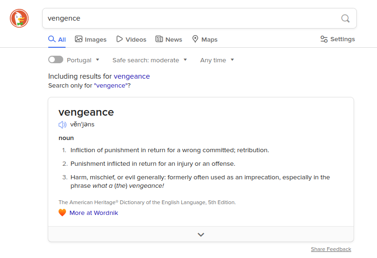Select the All results tab

click(x=57, y=39)
